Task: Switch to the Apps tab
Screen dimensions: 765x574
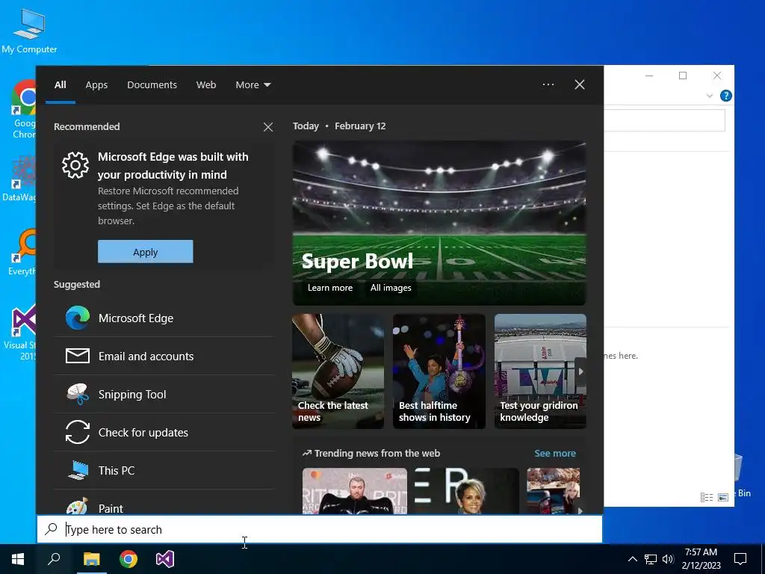Action: point(96,85)
